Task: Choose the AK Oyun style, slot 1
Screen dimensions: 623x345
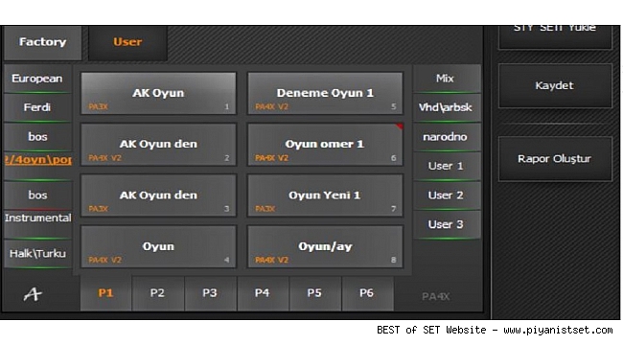Action: coord(158,93)
